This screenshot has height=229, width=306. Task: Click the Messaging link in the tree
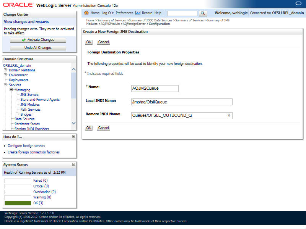pos(23,90)
